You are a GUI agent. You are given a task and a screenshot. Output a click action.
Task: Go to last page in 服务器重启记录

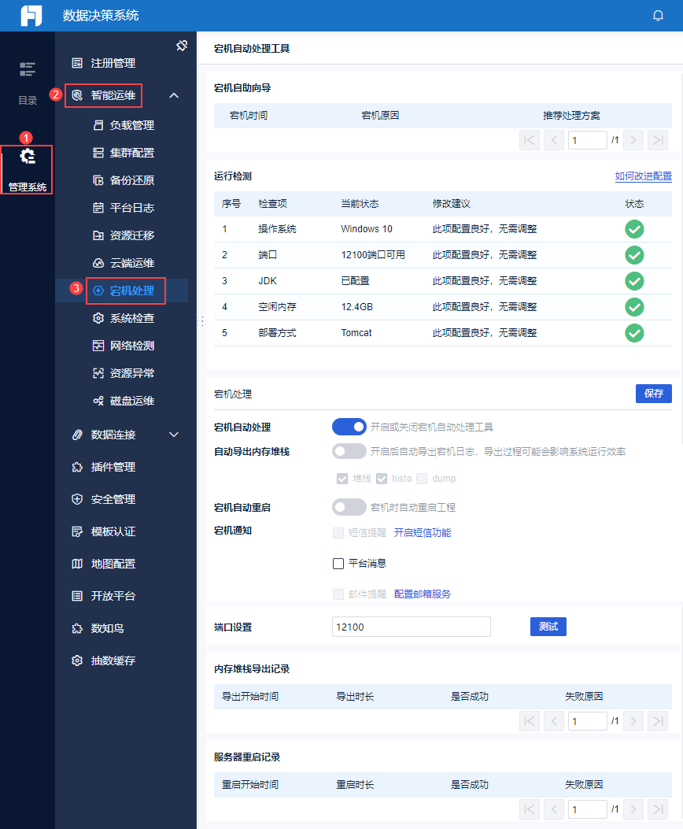tap(658, 809)
